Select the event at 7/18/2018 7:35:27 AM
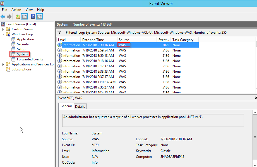 [128, 87]
